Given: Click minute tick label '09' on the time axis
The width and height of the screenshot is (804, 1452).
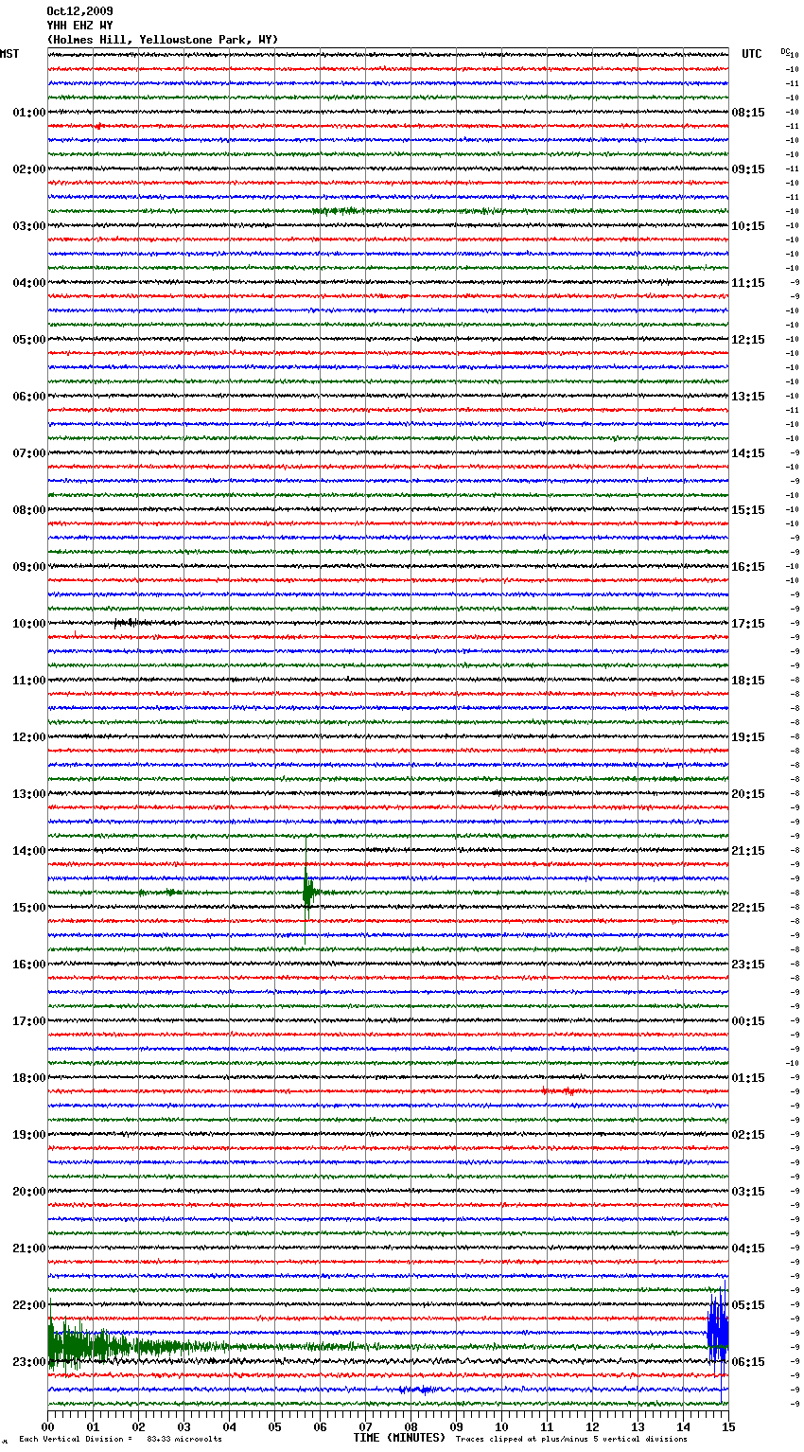Looking at the screenshot, I should click(x=456, y=1426).
